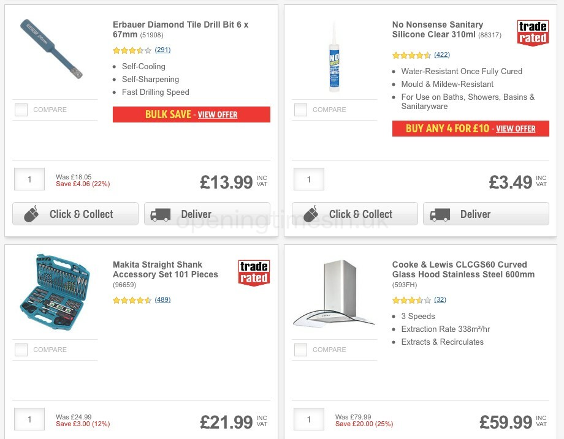Open VIEW OFFER for the Bulk Save deal
564x439 pixels.
[x=218, y=114]
